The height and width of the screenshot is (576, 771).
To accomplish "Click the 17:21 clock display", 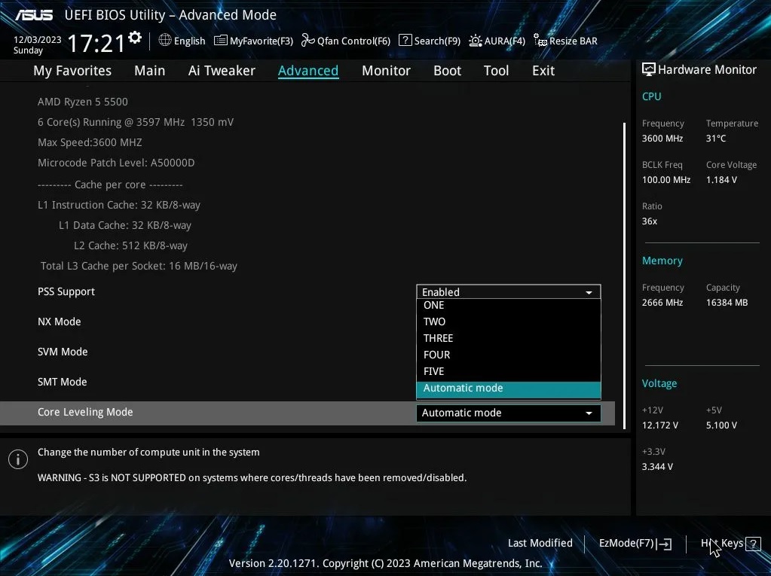I will click(x=97, y=43).
